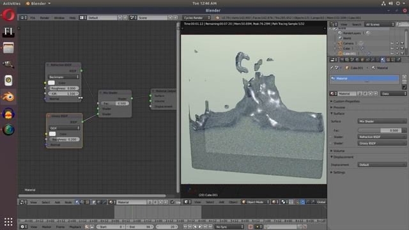
Task: Click the Refraction BSDF shader button in properties
Action: (x=382, y=137)
